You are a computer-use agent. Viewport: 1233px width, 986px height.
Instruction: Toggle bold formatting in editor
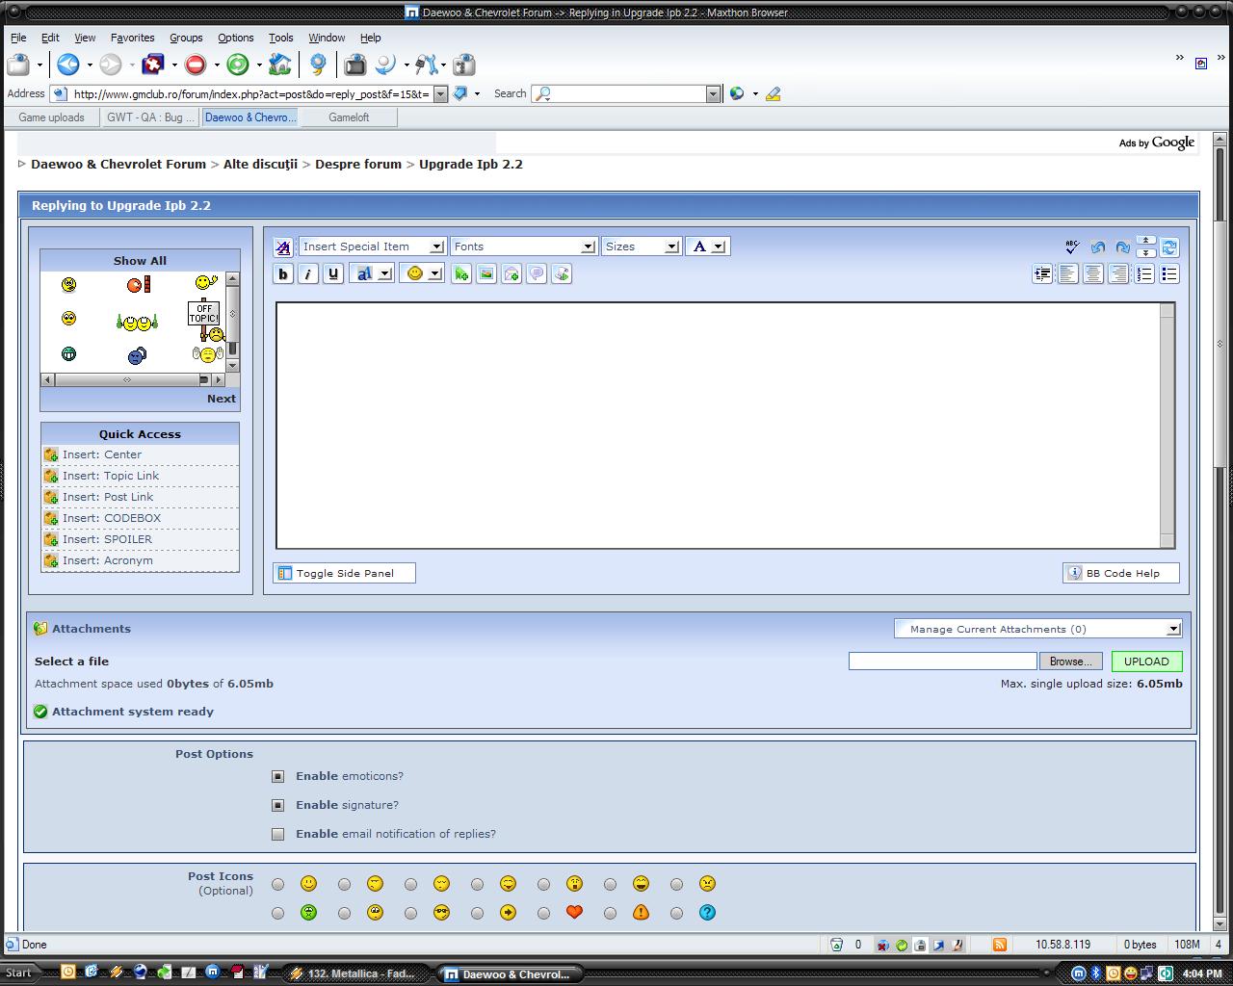pyautogui.click(x=282, y=274)
